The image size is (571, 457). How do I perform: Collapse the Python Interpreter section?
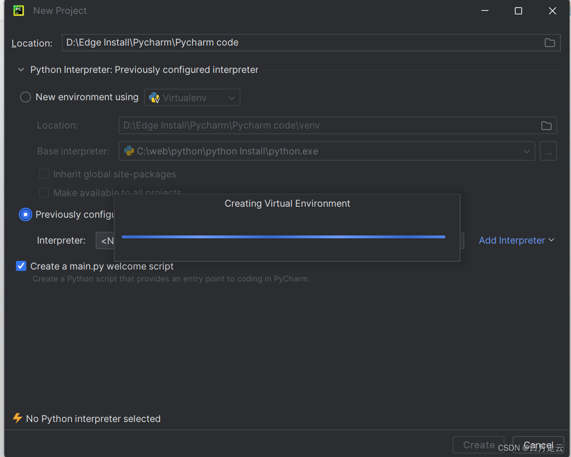pos(21,70)
